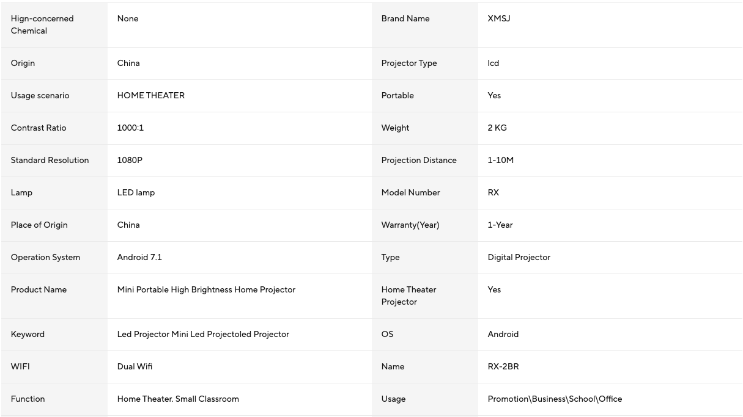Select the Projection Distance value 1-10M
The image size is (743, 417).
(500, 160)
